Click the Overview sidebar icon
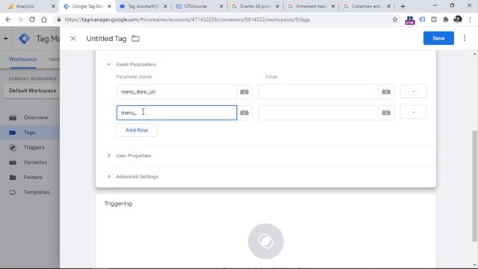 13,117
